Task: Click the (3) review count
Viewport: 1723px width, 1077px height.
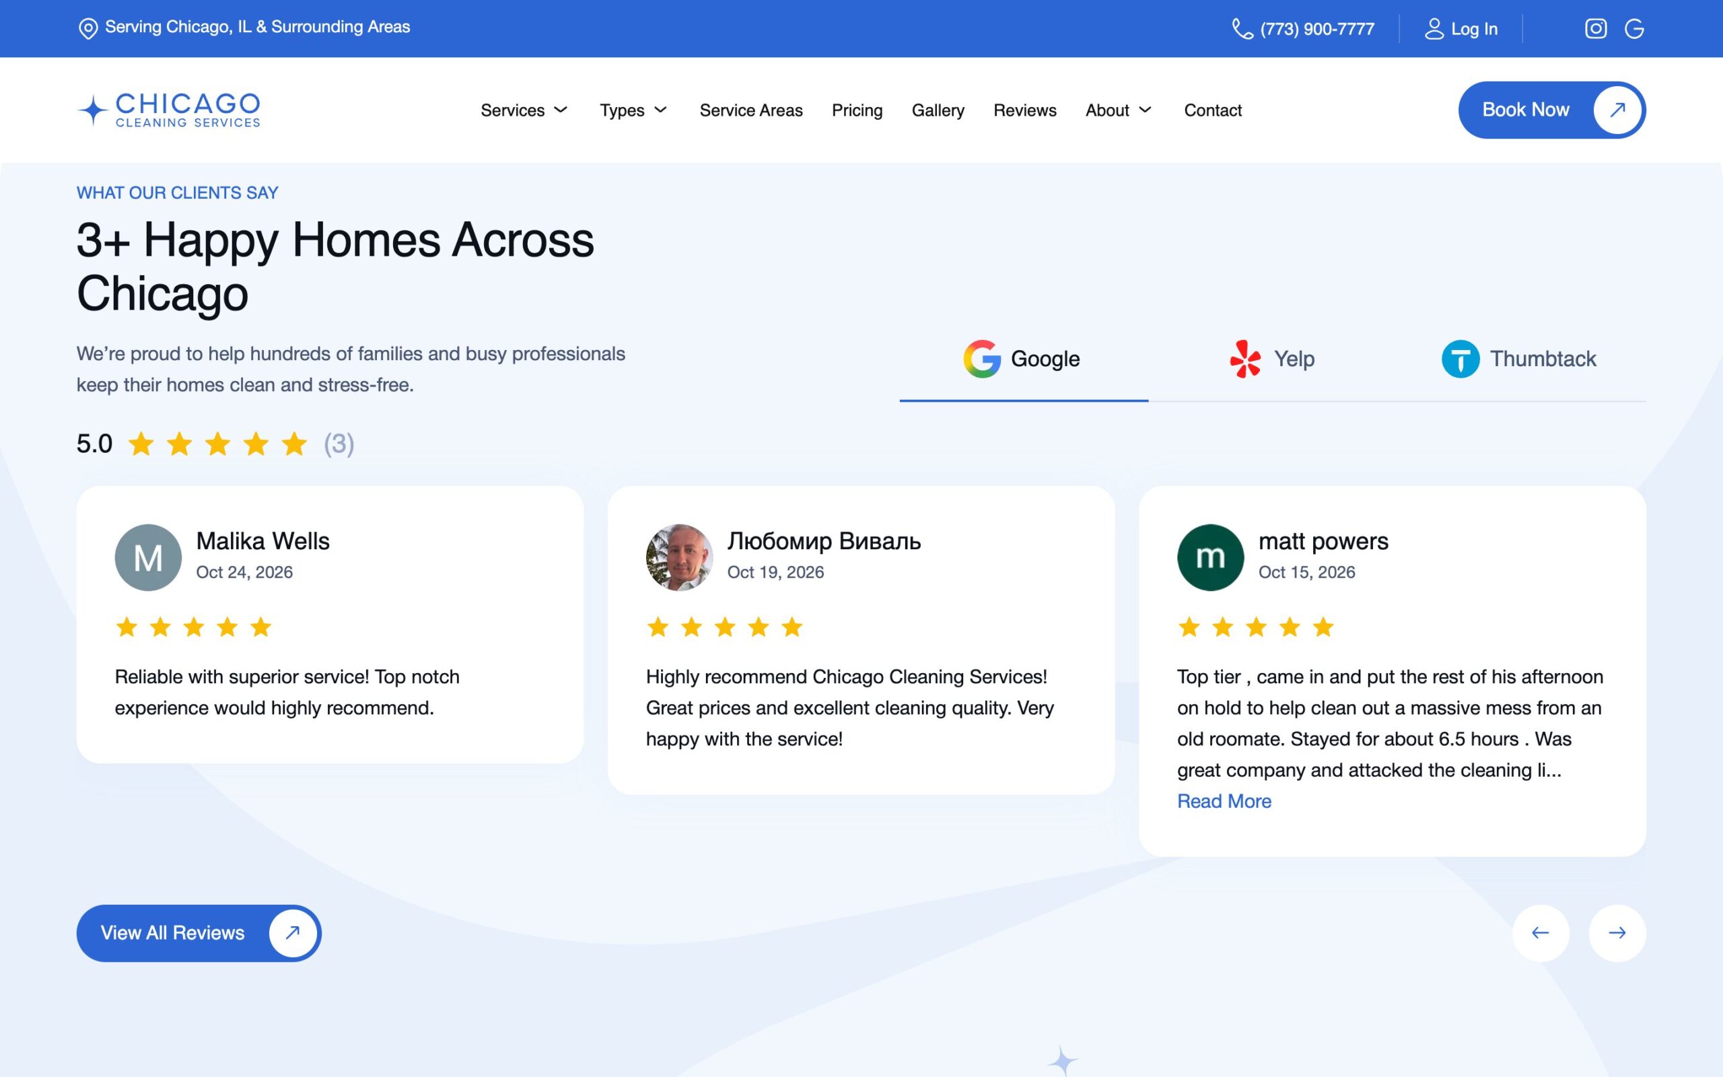Action: pyautogui.click(x=339, y=444)
